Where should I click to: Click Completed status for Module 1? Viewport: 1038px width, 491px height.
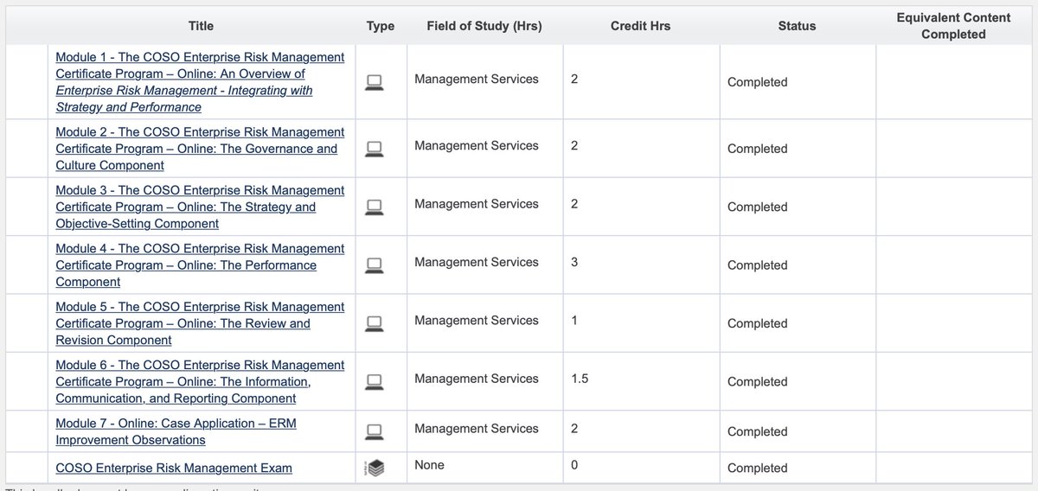[758, 82]
